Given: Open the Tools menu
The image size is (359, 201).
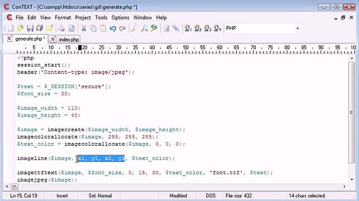Looking at the screenshot, I should 101,18.
